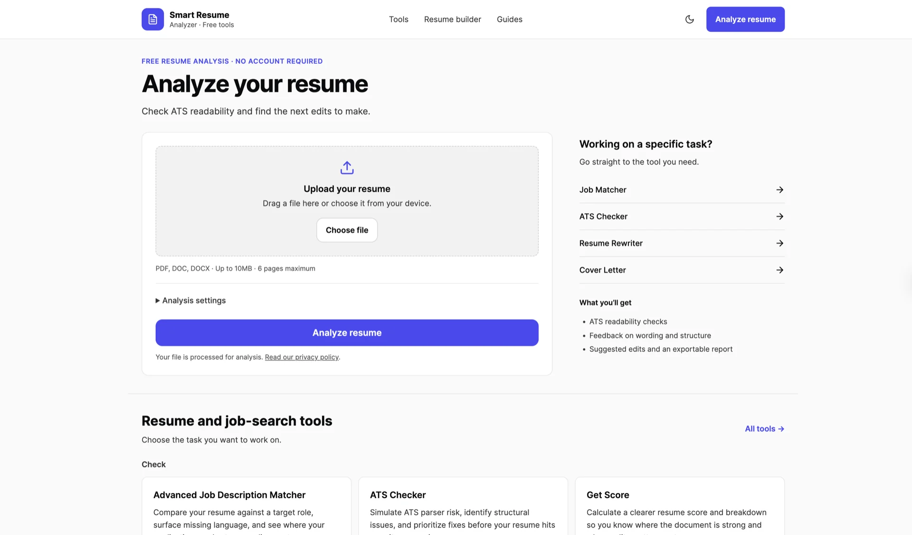The height and width of the screenshot is (535, 912).
Task: Open the Advanced Job Description Matcher card
Action: (x=247, y=506)
